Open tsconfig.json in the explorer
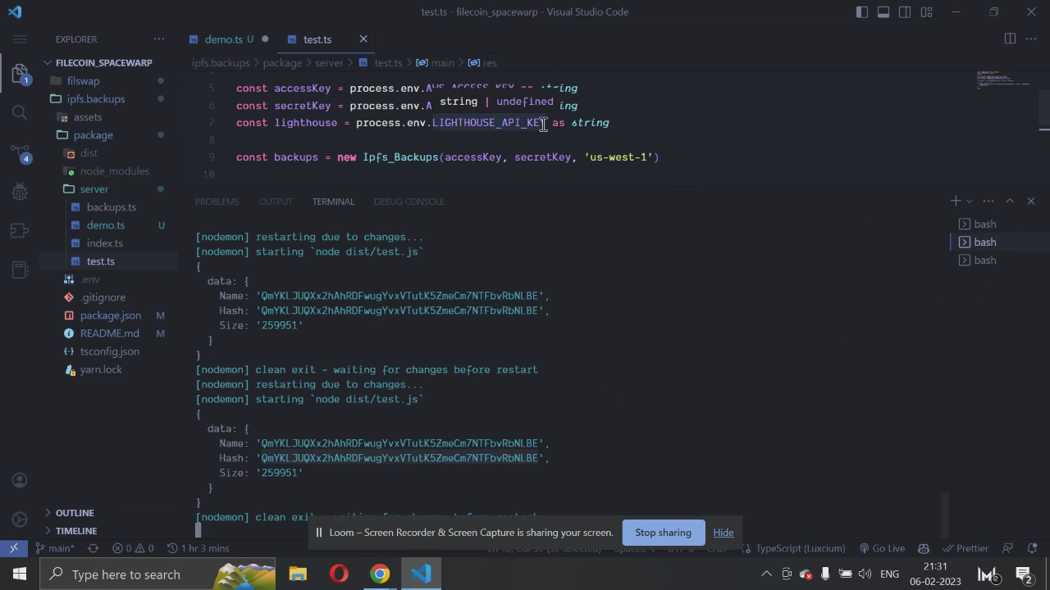Viewport: 1050px width, 590px height. tap(109, 351)
